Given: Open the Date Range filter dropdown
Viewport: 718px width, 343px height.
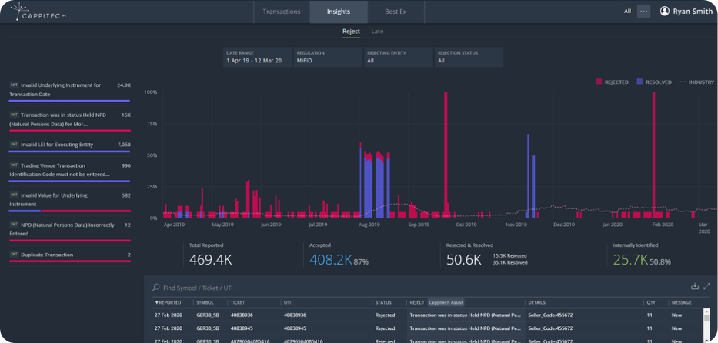Looking at the screenshot, I should pyautogui.click(x=257, y=57).
